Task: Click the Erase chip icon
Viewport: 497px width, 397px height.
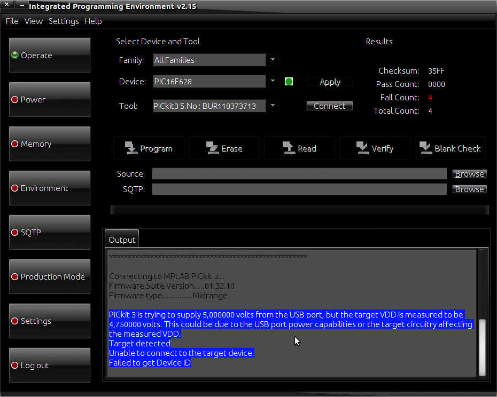Action: [x=212, y=148]
